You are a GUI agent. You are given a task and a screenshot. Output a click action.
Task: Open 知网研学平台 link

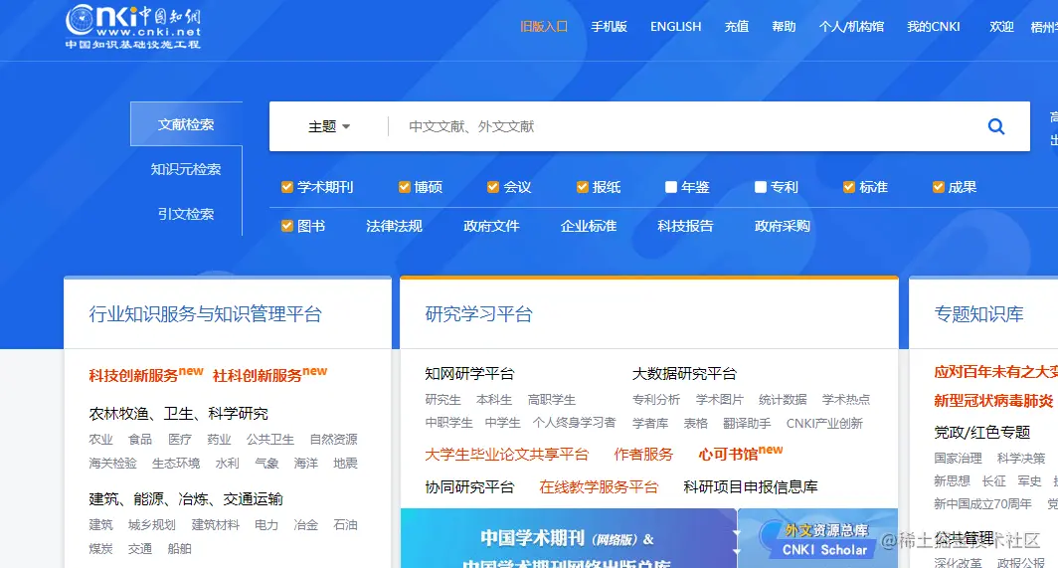pos(469,373)
